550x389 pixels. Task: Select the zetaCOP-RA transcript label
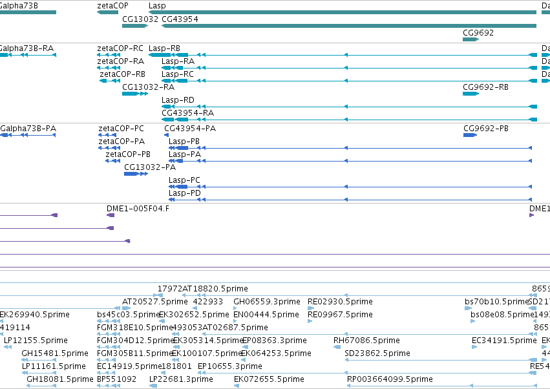point(121,61)
